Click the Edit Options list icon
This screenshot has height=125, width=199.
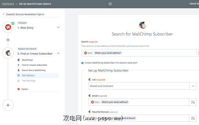pyautogui.click(x=18, y=76)
